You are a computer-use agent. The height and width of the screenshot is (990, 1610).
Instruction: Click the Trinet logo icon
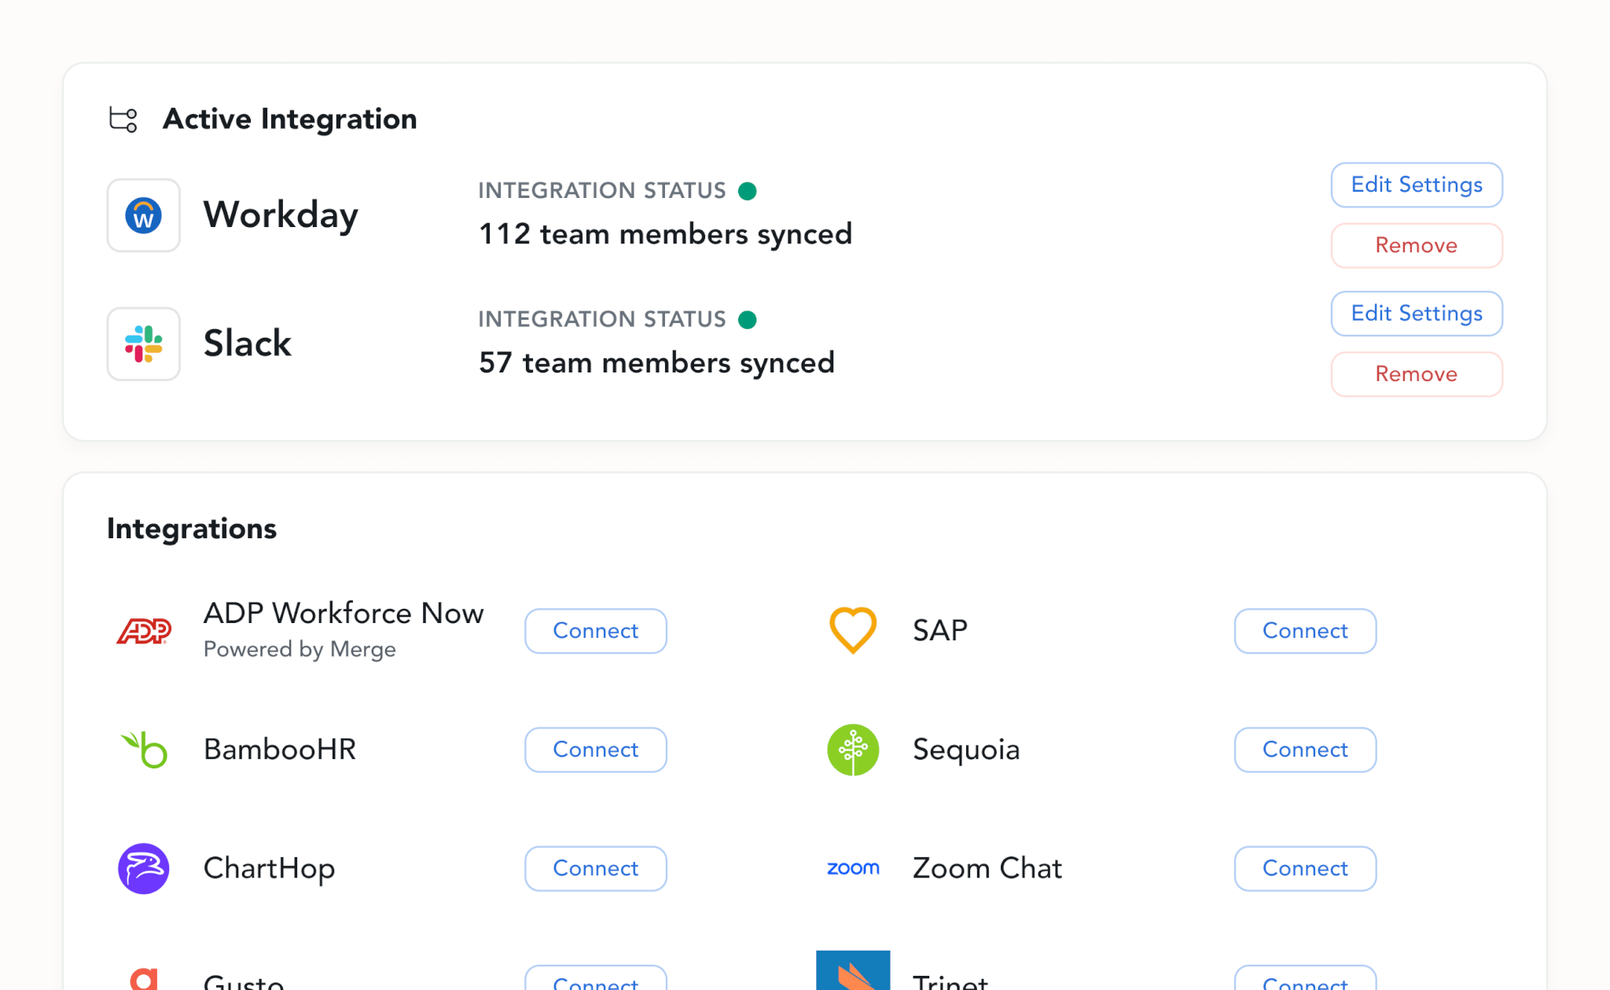853,971
